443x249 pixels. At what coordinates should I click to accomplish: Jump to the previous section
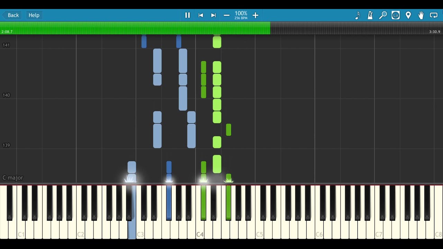[x=201, y=15]
